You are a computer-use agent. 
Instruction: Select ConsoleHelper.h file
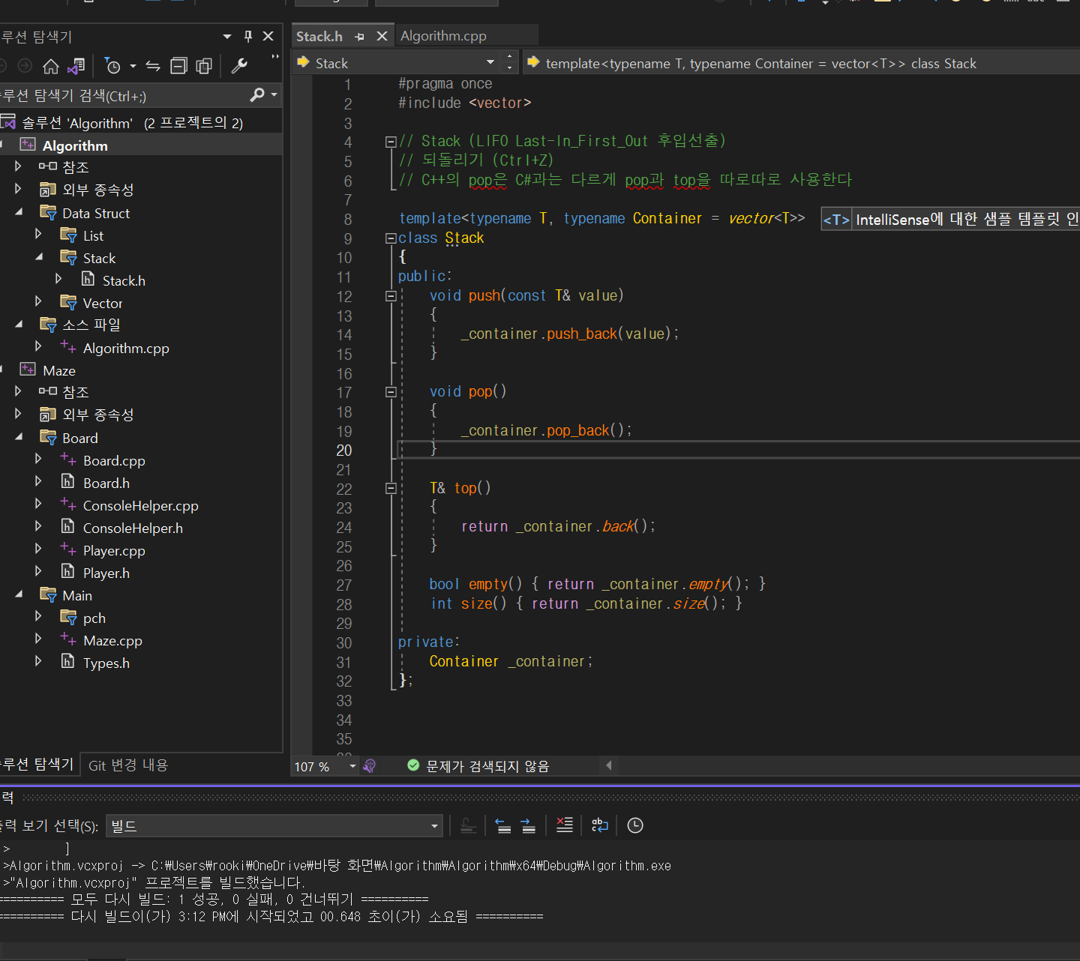pos(133,528)
